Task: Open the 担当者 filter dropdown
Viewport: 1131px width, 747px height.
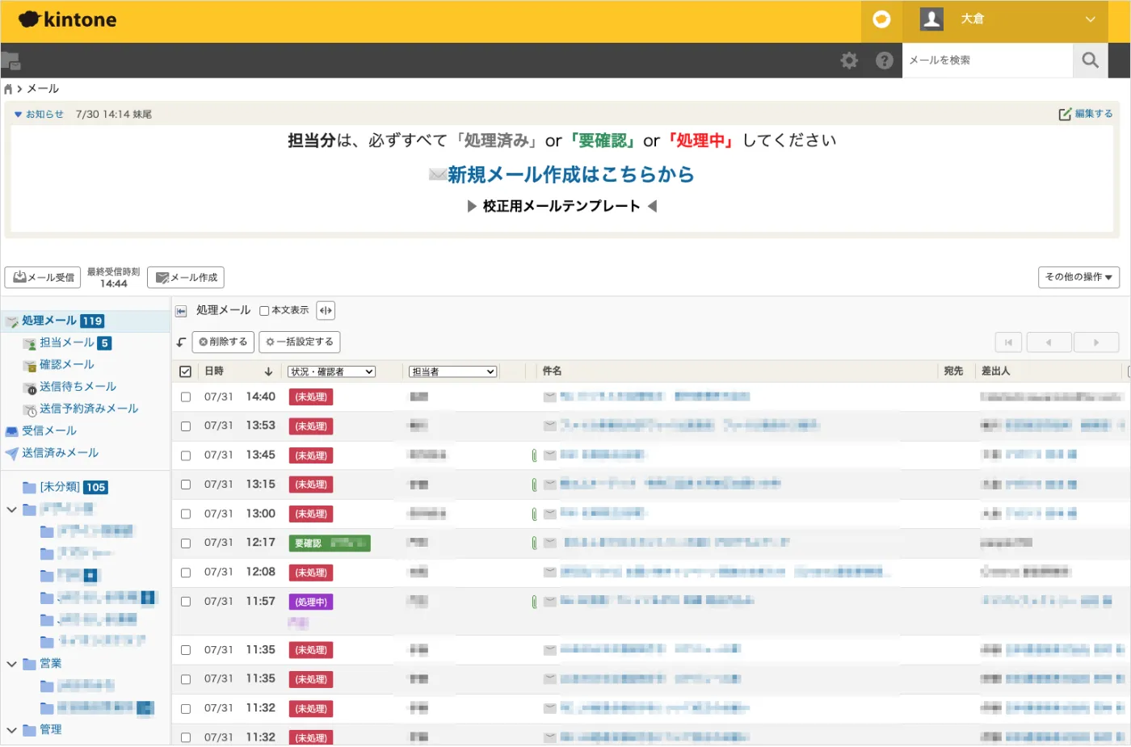Action: click(x=452, y=371)
